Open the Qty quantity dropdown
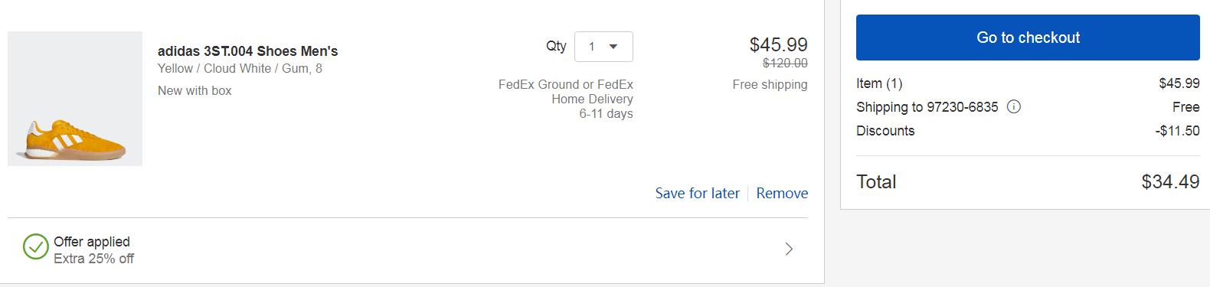This screenshot has width=1210, height=287. click(603, 47)
